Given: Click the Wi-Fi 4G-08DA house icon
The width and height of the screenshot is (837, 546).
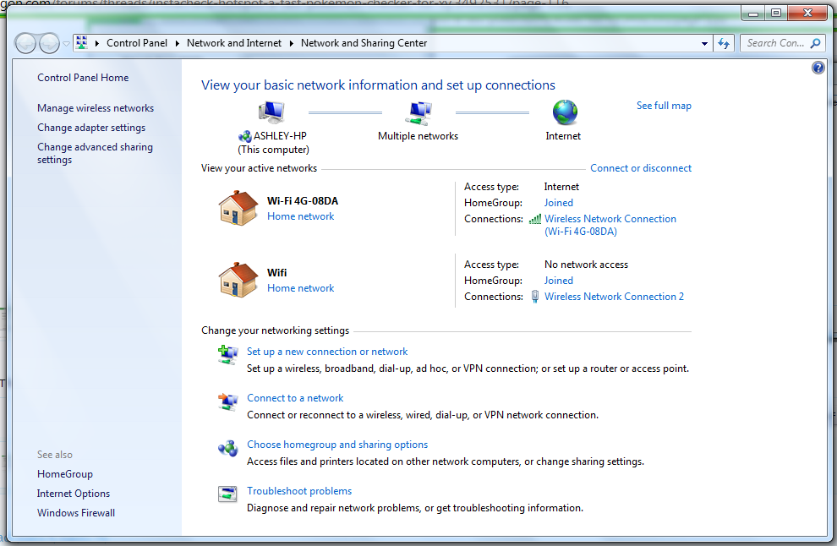Looking at the screenshot, I should pyautogui.click(x=238, y=208).
